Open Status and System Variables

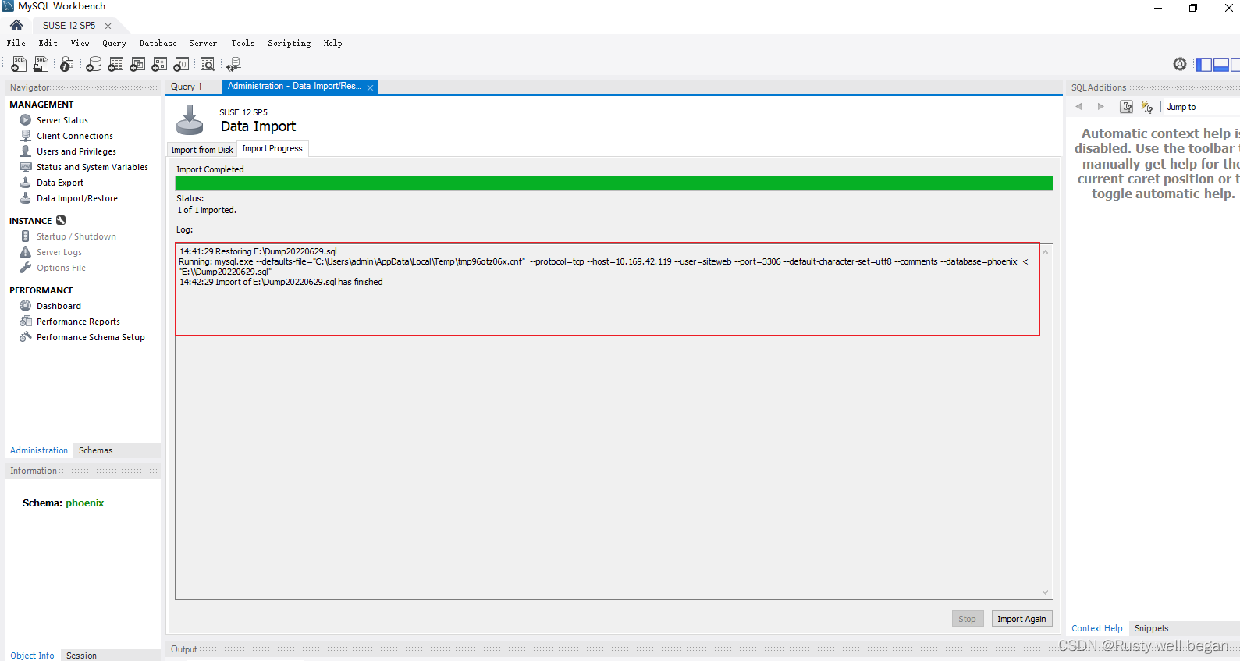tap(92, 167)
